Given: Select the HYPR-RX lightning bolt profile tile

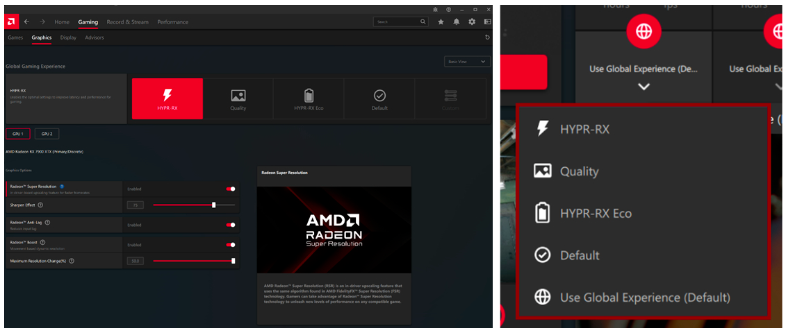Looking at the screenshot, I should coord(167,98).
